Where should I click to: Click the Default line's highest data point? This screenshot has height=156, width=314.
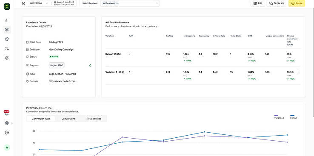[205, 132]
